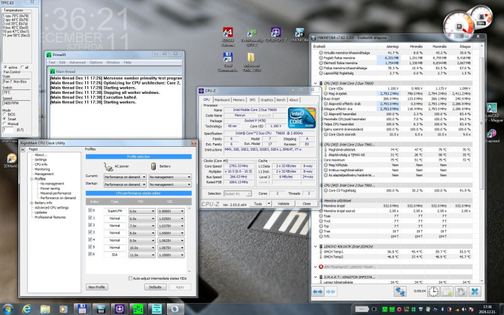Open the HWiNFO64 desktop shortcut

tap(300, 35)
